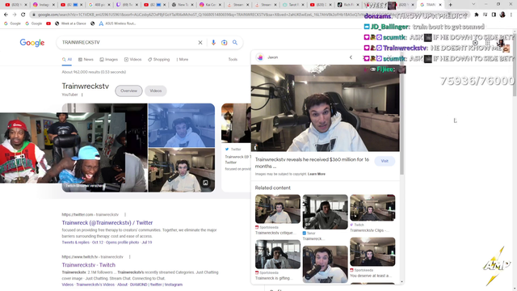Viewport: 517px width, 291px height.
Task: Switch to the New Tab browser tab
Action: [x=183, y=5]
